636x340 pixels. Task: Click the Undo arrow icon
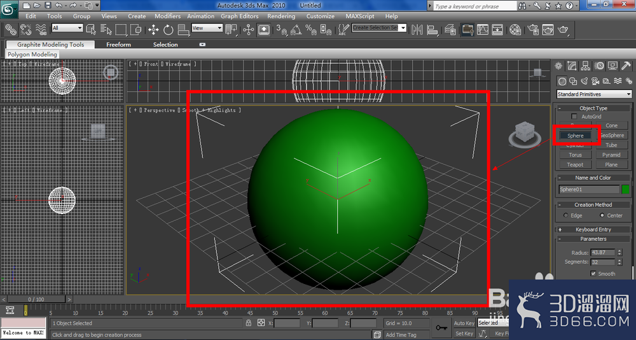point(59,6)
